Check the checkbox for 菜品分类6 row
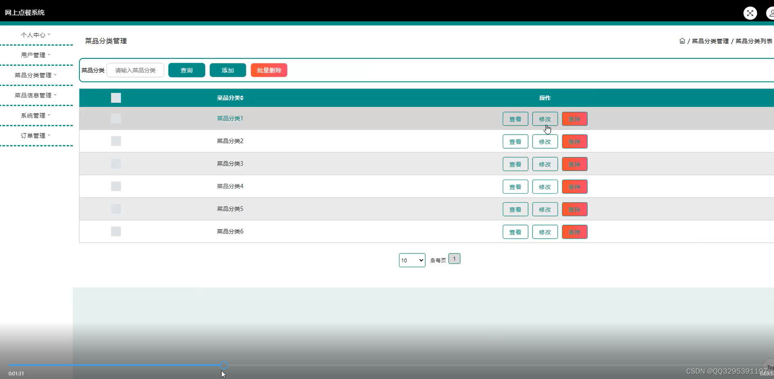The image size is (774, 379). [x=116, y=231]
